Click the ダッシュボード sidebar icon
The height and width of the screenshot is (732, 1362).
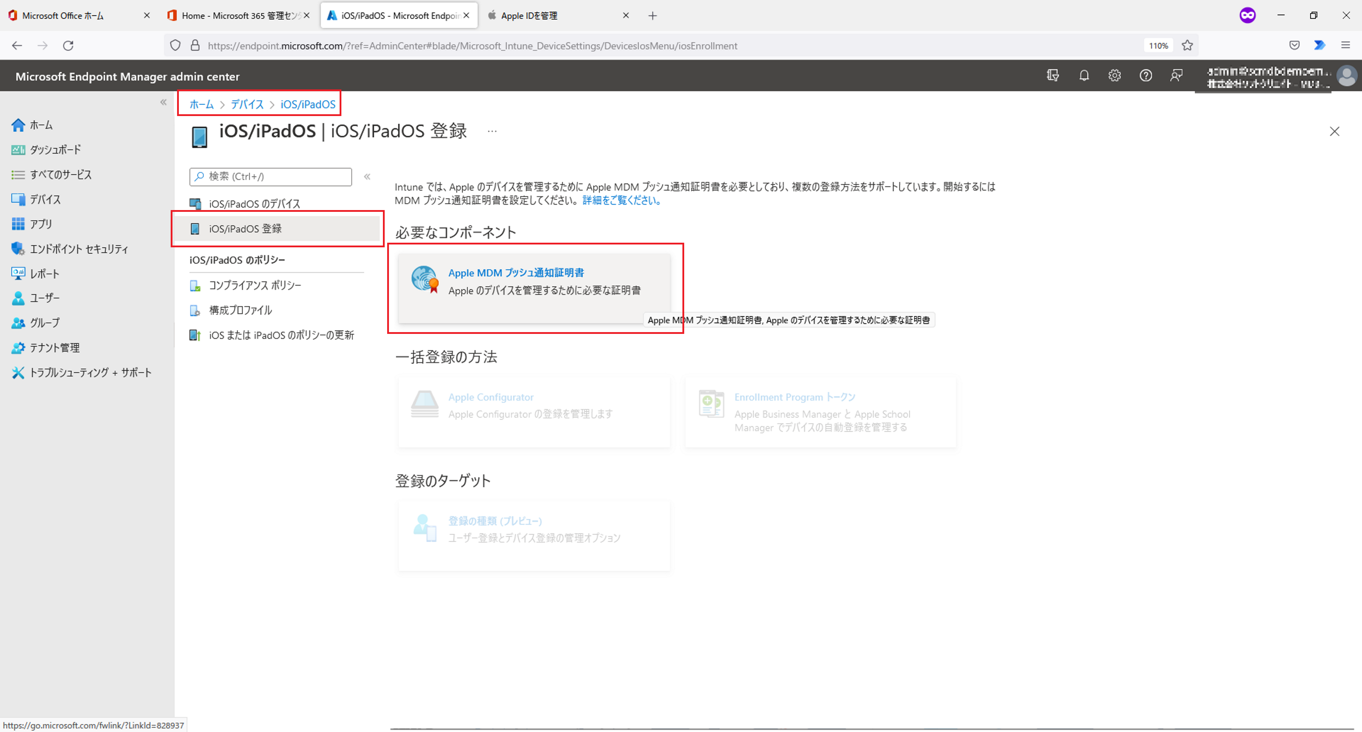18,150
